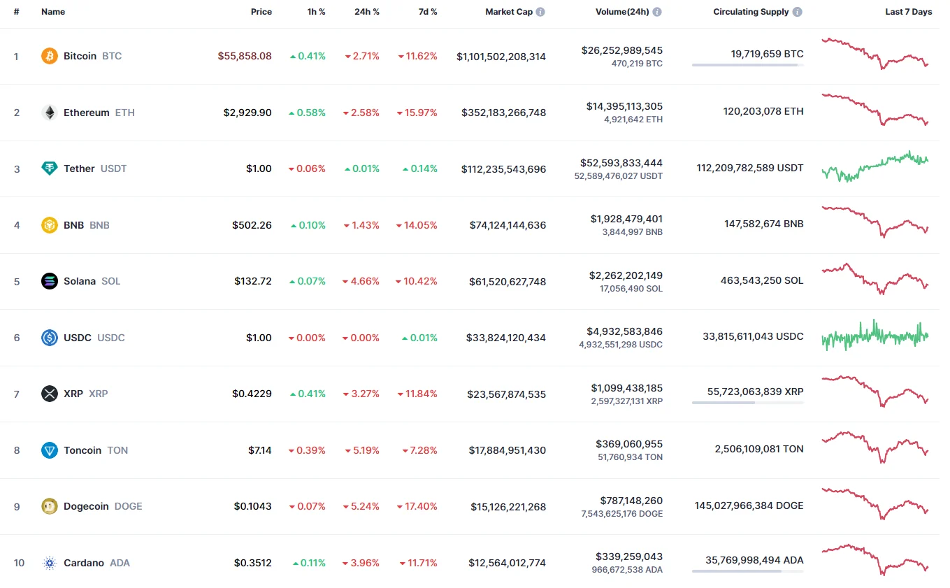Click the Dogecoin logo icon
The image size is (950, 588).
50,506
